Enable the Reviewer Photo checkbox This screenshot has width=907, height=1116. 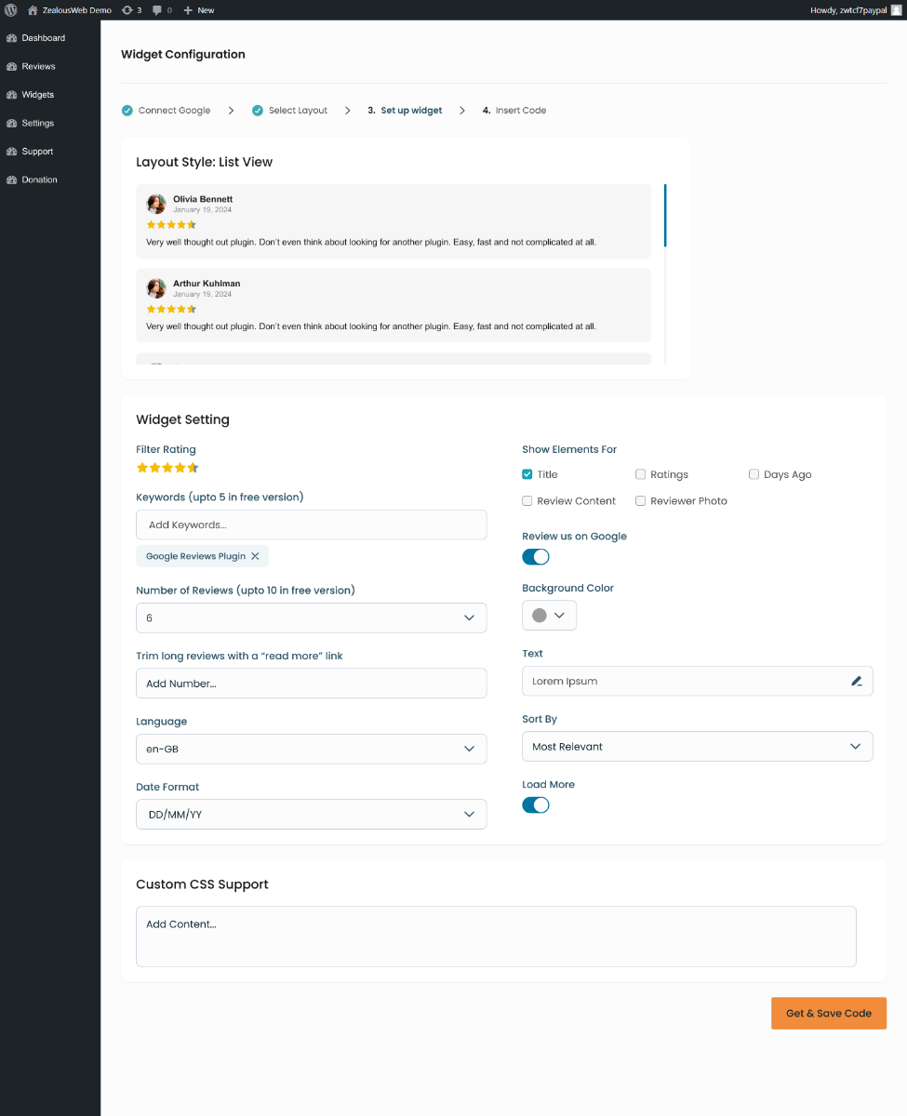(x=641, y=501)
